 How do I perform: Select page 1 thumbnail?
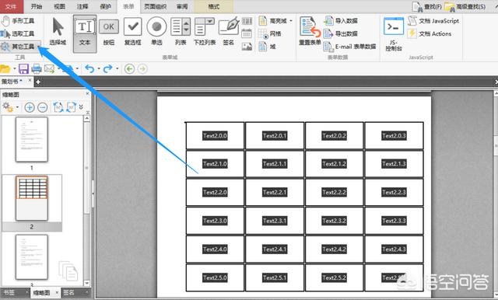coord(32,140)
